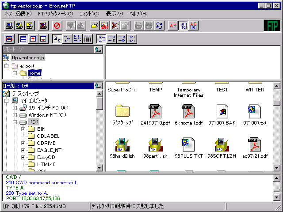
Task: Select ASCII transfer mode (red AB)
Action: tap(173, 26)
